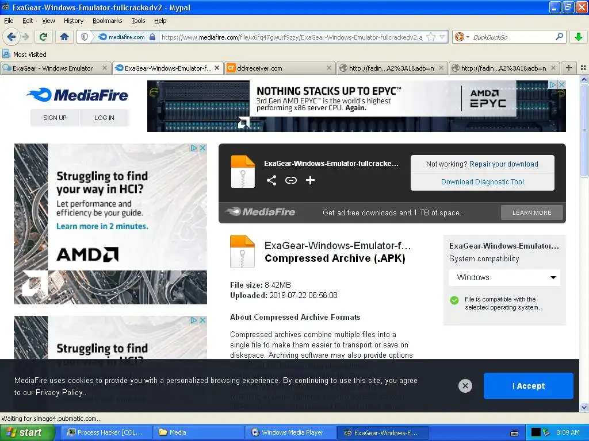589x441 pixels.
Task: Show URL history dropdown arrow
Action: click(x=442, y=37)
